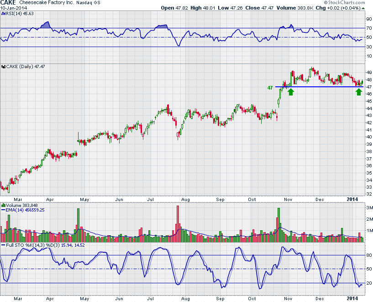The width and height of the screenshot is (373, 302).
Task: Click Aug on the price chart date axis
Action: click(x=185, y=199)
